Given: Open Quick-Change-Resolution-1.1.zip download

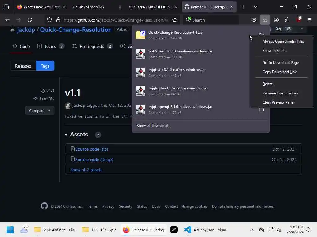Looking at the screenshot, I should tap(192, 35).
